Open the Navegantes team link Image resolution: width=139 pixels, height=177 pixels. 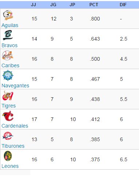[15, 86]
